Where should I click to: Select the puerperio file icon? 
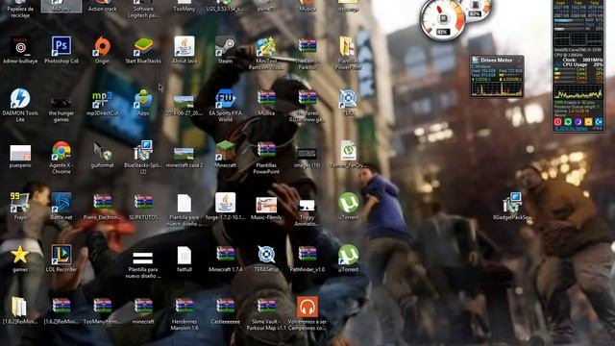pyautogui.click(x=20, y=153)
